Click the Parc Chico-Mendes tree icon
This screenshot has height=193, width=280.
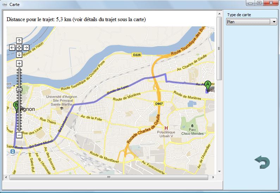coord(192,126)
